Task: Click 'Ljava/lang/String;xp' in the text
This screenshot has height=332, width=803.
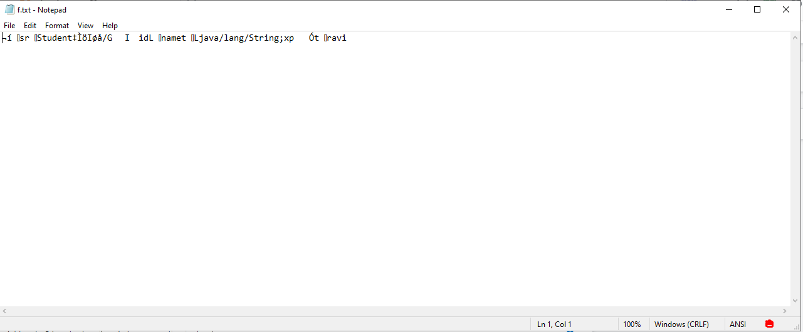Action: [x=245, y=38]
